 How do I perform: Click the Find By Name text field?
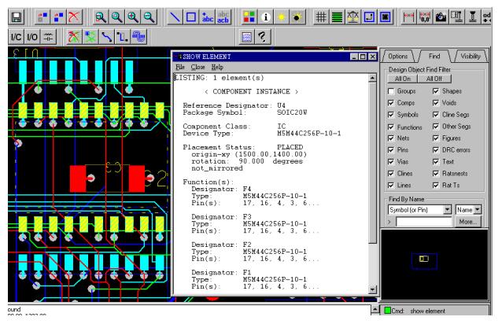[x=423, y=222]
